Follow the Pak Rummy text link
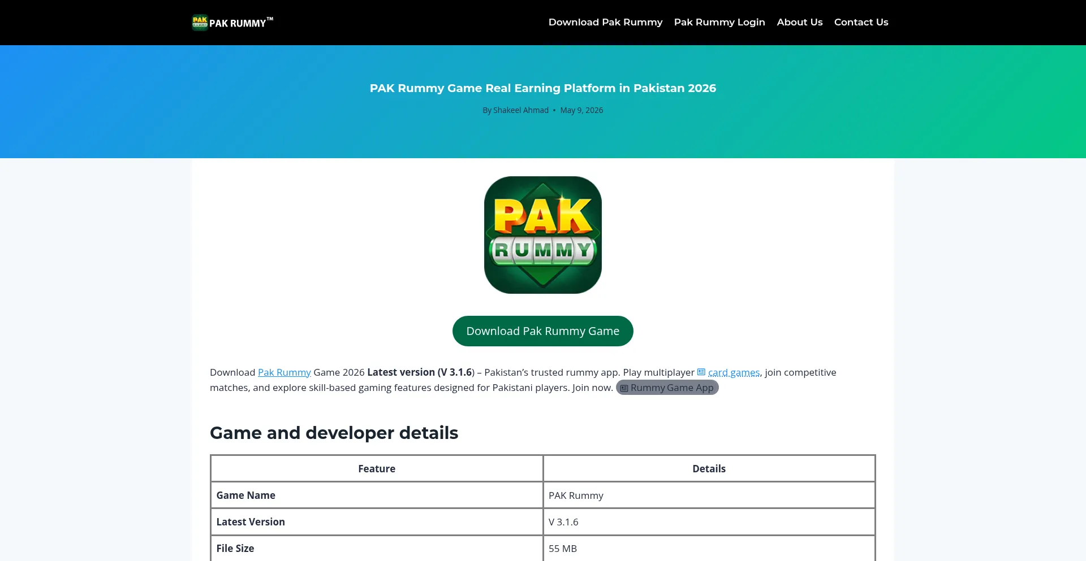This screenshot has height=561, width=1086. pos(285,372)
